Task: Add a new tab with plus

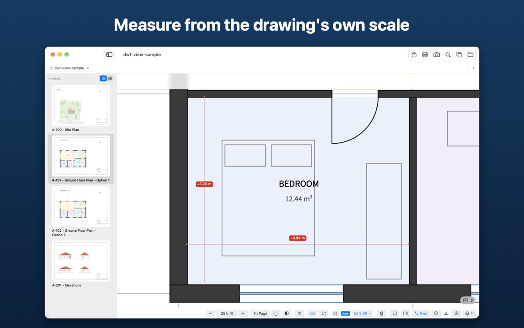Action: [473, 68]
